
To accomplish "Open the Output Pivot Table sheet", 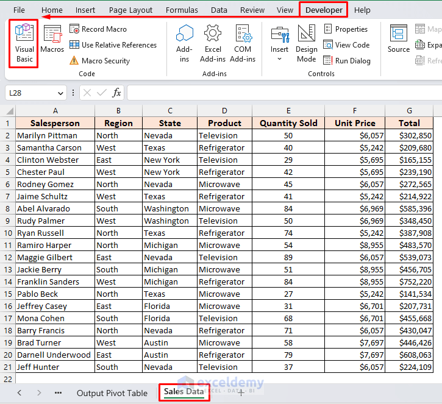I will pyautogui.click(x=112, y=393).
